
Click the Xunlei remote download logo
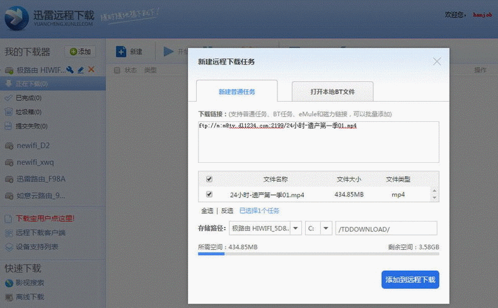pos(49,18)
